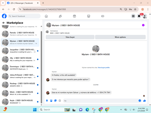The height and width of the screenshot is (113, 151).
Task: Open Windows Start menu
Action: 35,110
